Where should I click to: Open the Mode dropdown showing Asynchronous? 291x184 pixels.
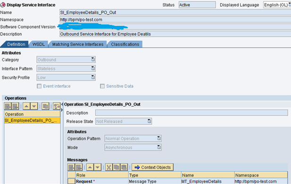(158, 147)
